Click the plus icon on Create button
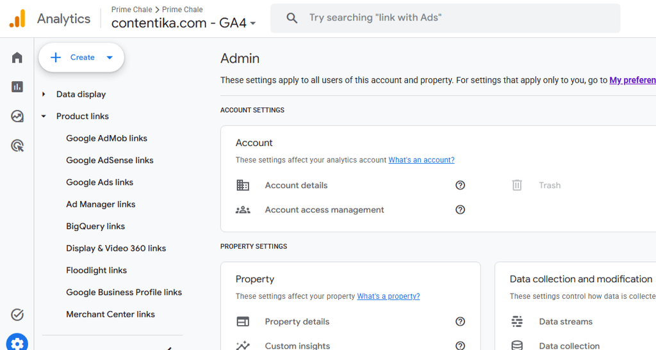The height and width of the screenshot is (350, 656). pyautogui.click(x=56, y=57)
